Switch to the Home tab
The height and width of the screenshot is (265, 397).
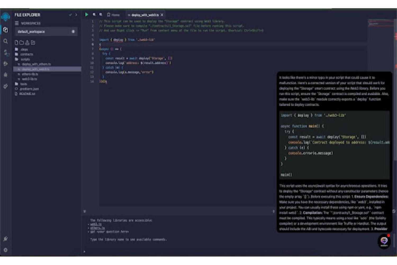113,15
